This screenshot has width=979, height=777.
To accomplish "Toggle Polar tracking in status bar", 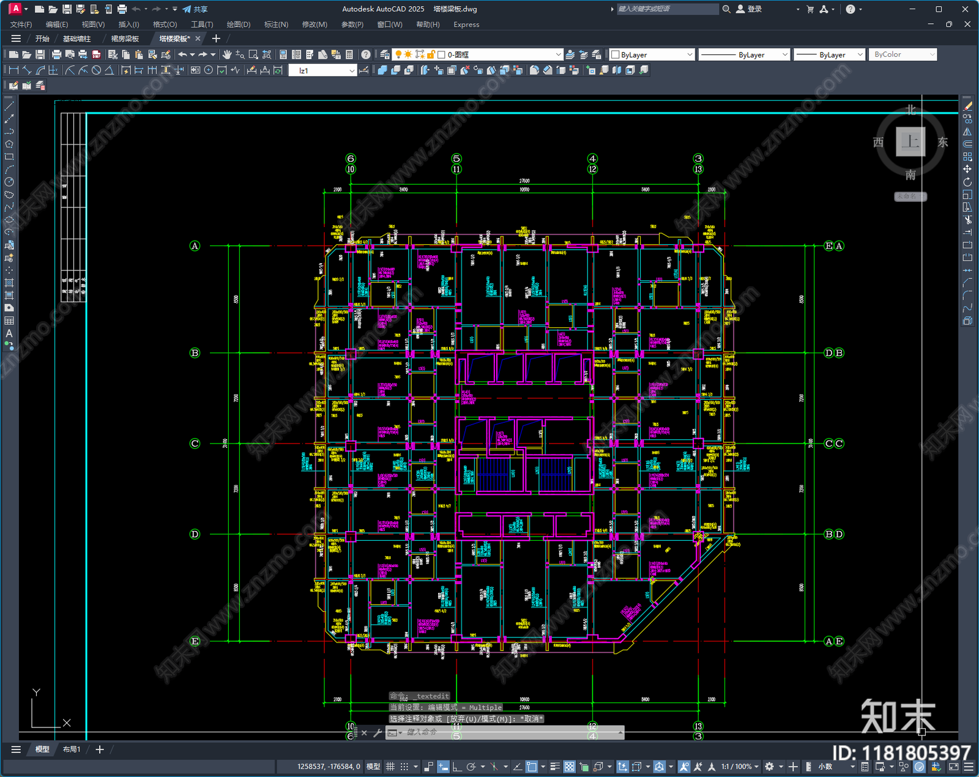I will click(x=471, y=767).
